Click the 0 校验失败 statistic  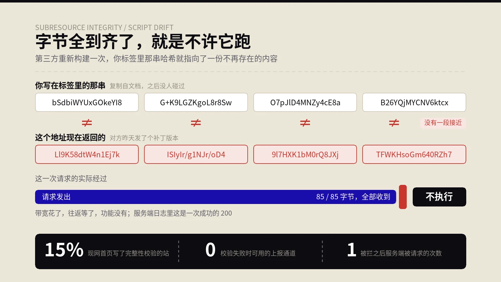210,250
